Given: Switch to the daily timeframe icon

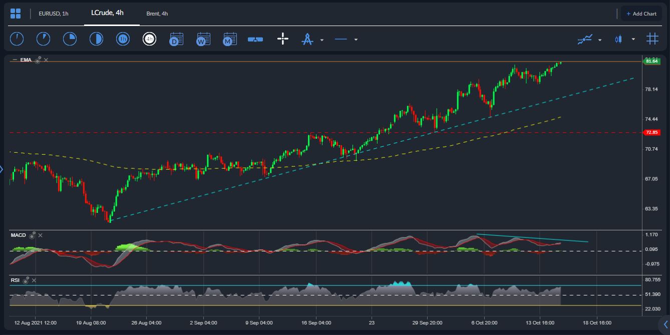Looking at the screenshot, I should 176,39.
